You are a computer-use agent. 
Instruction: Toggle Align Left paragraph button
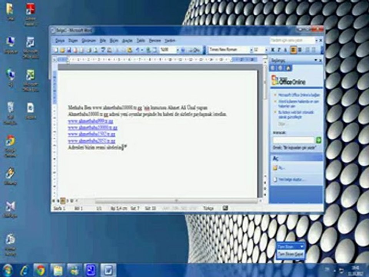click(x=293, y=50)
